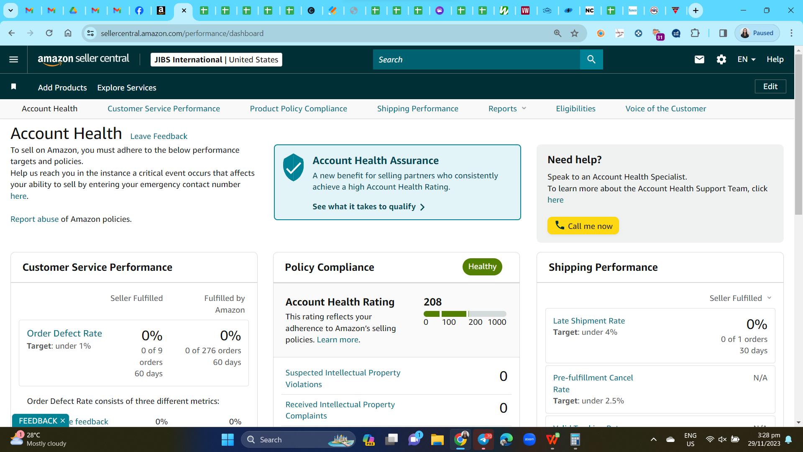The image size is (803, 452).
Task: Open the Late Shipment Rate link
Action: point(589,321)
